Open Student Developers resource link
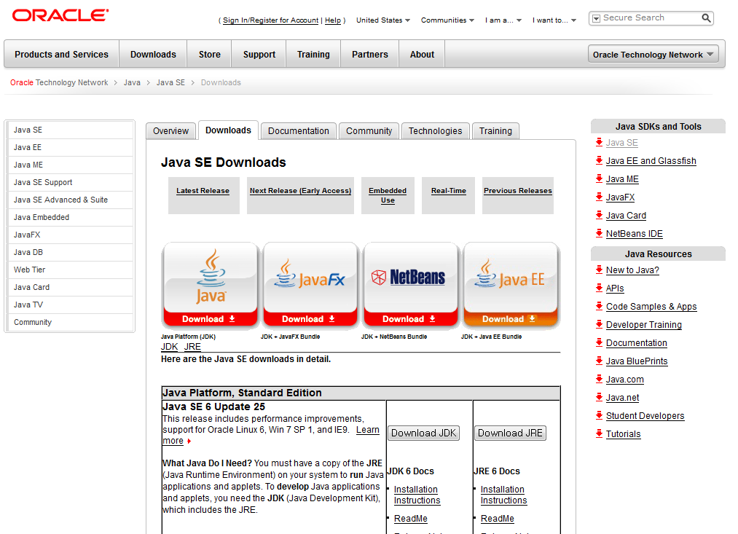The height and width of the screenshot is (534, 738). [x=645, y=416]
